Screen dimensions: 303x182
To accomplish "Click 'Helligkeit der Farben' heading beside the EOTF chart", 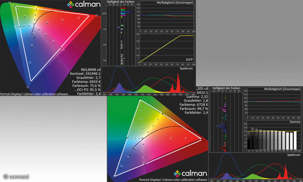I will tap(120, 2).
